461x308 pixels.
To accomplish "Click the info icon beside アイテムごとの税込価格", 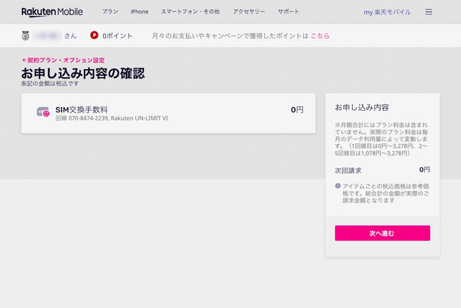I will [x=338, y=186].
